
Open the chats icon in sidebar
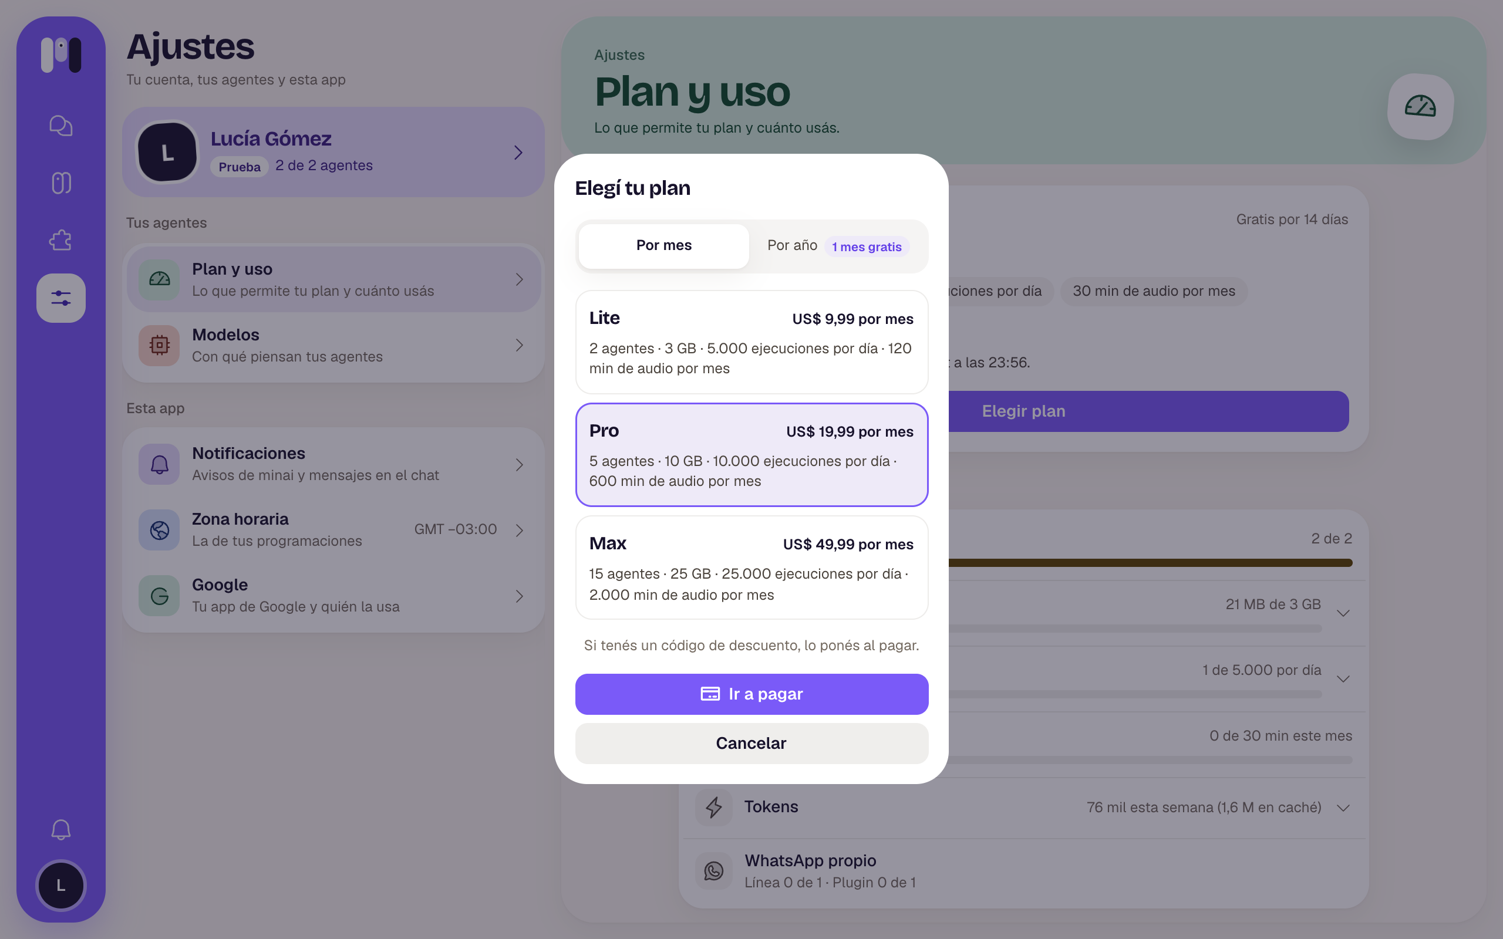[x=61, y=126]
